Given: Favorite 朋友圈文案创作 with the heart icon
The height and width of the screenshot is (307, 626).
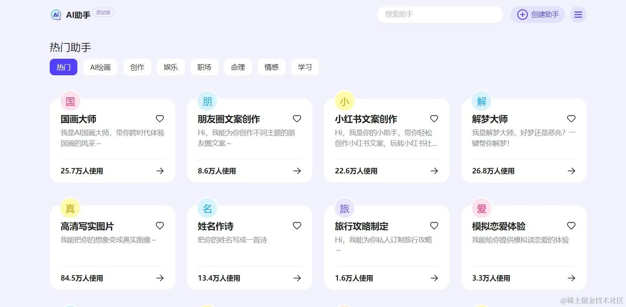Looking at the screenshot, I should tap(297, 119).
